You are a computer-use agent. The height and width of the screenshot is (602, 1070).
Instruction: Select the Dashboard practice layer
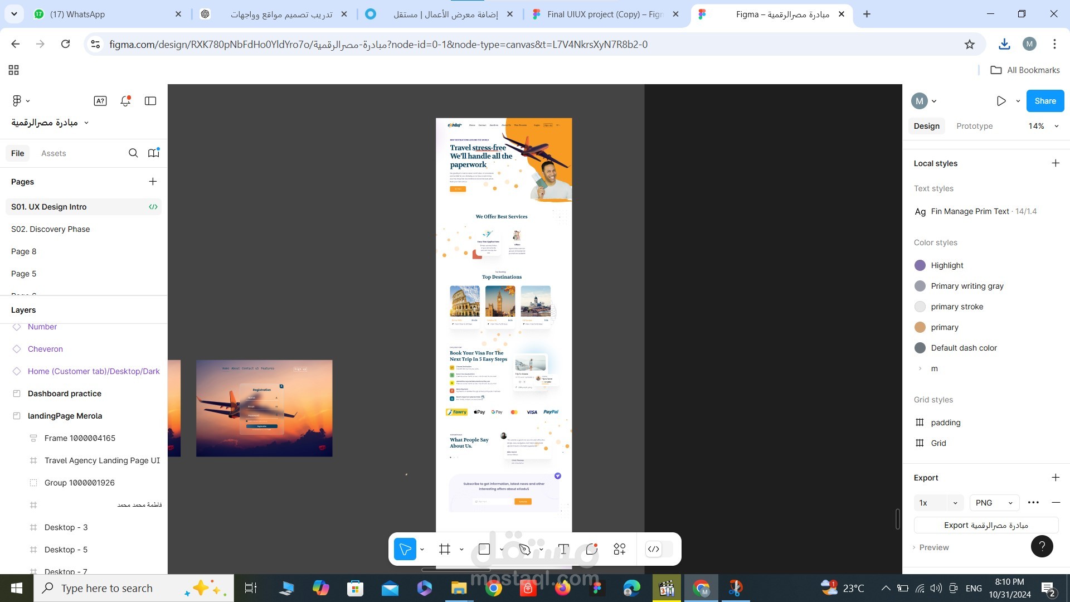[x=65, y=394]
